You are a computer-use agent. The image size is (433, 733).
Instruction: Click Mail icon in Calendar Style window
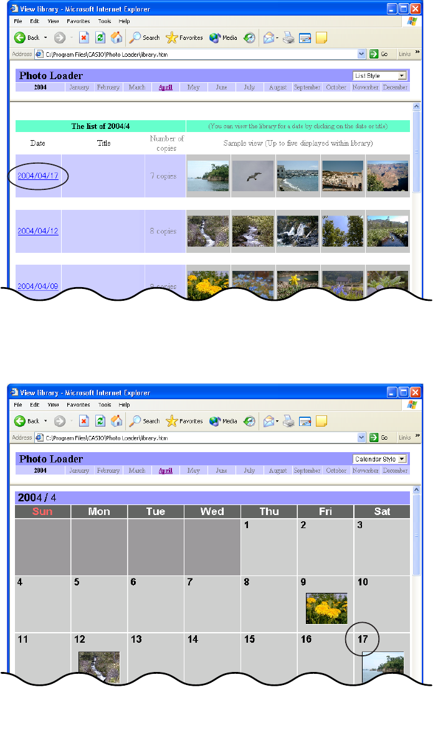coord(269,421)
